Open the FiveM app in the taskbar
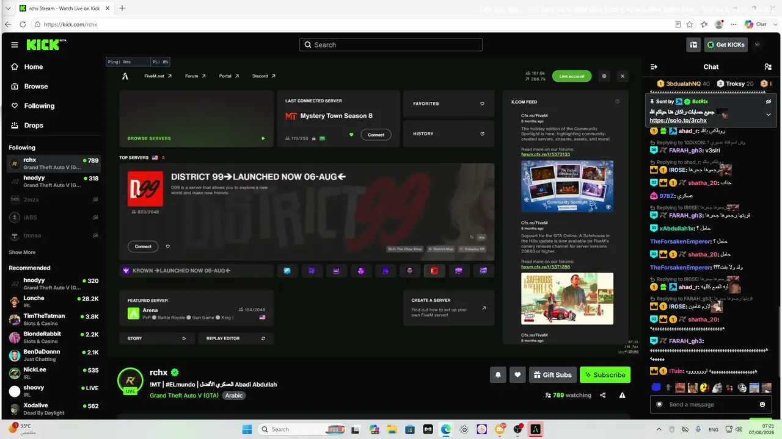 click(536, 429)
